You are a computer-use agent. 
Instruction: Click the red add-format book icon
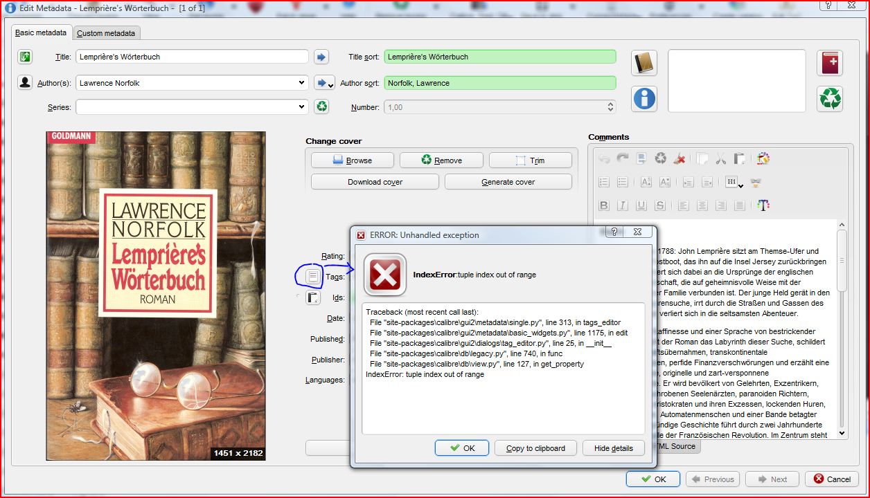tap(830, 64)
